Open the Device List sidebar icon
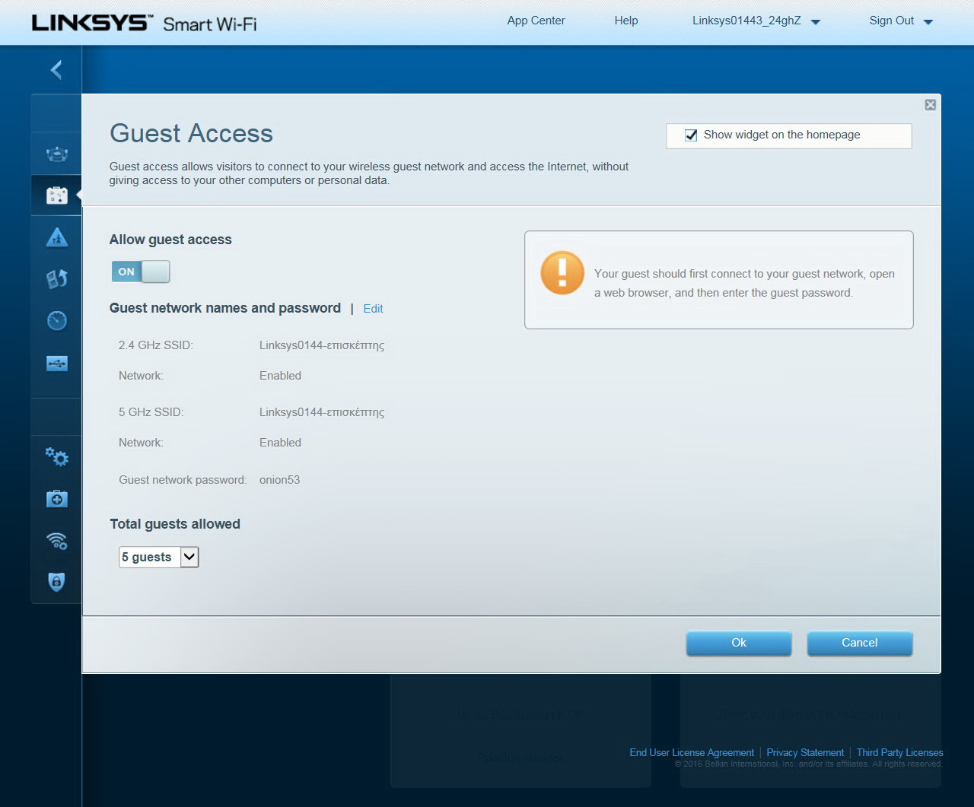 (x=57, y=154)
